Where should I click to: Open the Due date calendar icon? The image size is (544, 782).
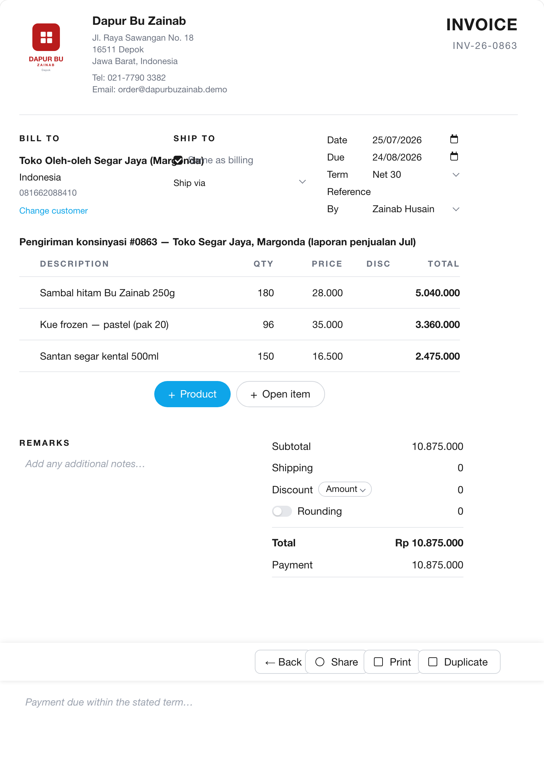point(454,156)
